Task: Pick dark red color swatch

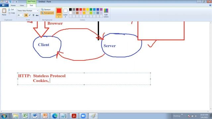Action: click(x=77, y=10)
